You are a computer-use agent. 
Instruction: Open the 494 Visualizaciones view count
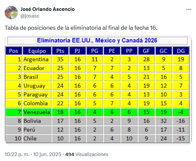coord(87,154)
